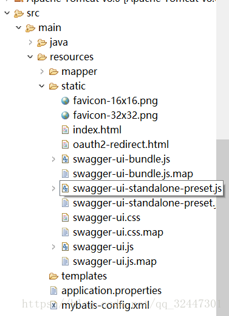Select the mapper folder label
Viewport: 229px width, 316px height.
(80, 72)
